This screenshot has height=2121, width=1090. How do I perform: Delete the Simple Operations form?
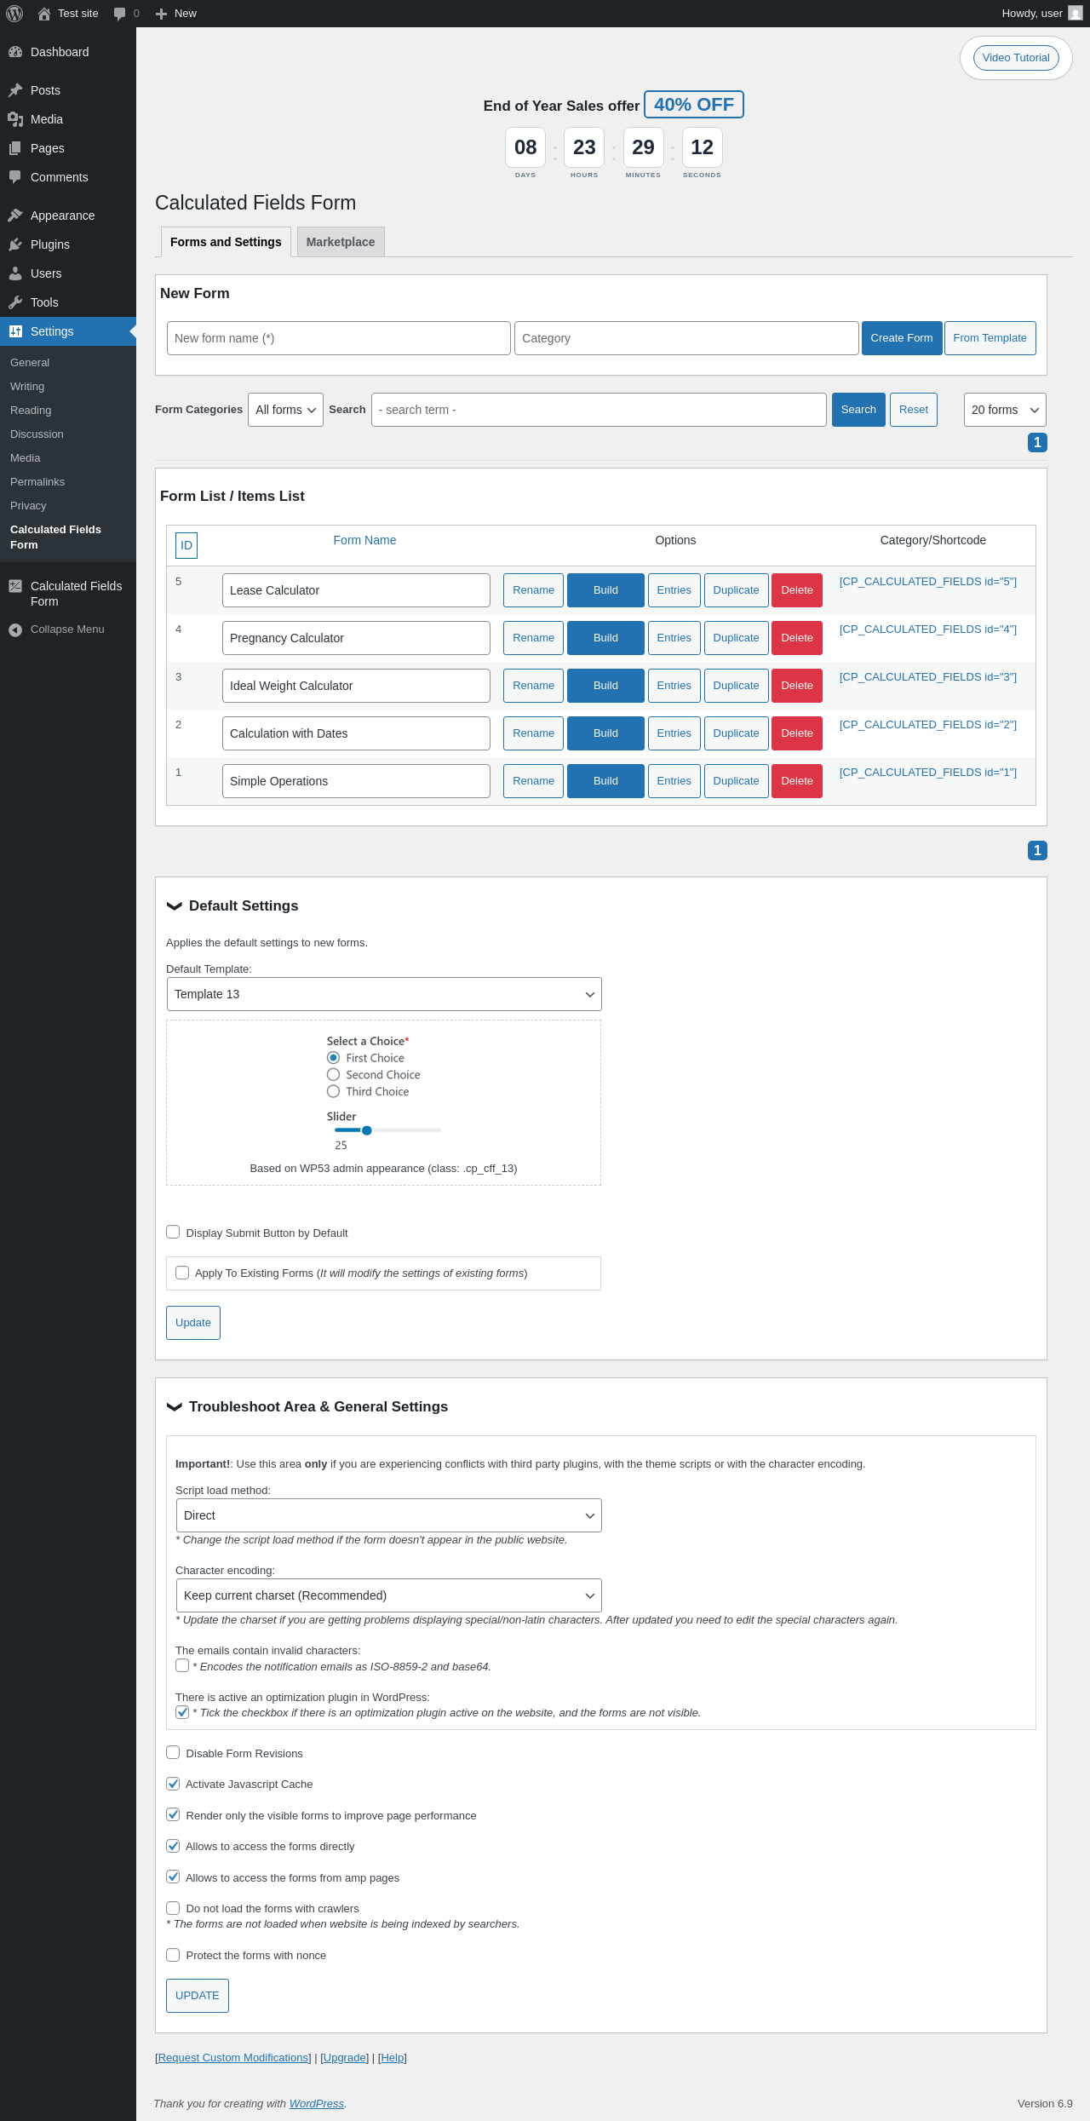click(797, 781)
